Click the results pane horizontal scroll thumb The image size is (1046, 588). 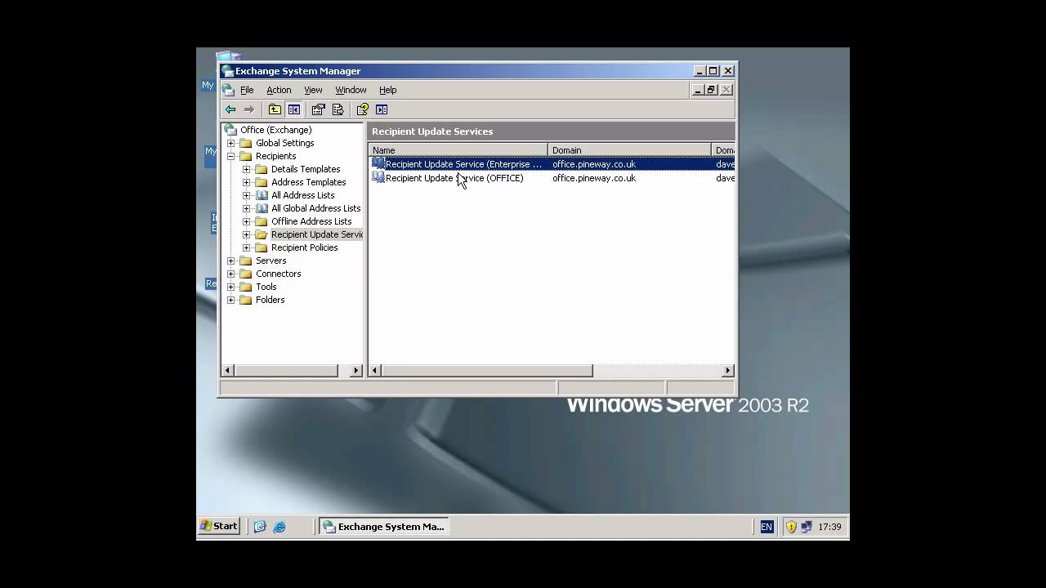coord(487,371)
